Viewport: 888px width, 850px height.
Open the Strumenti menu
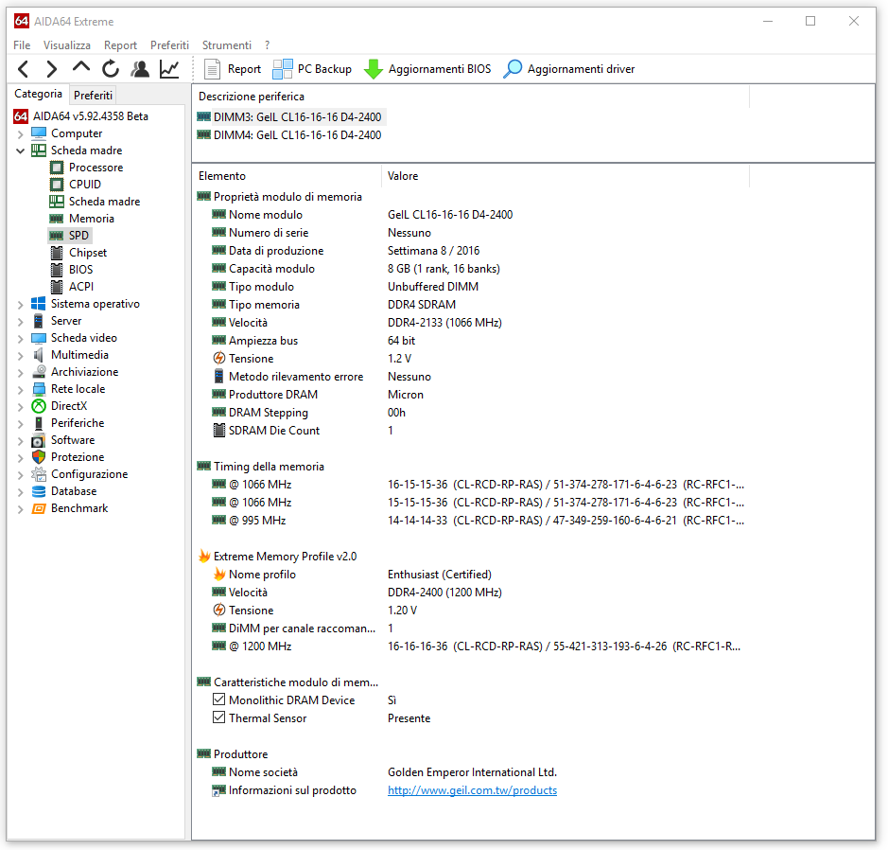click(x=227, y=45)
